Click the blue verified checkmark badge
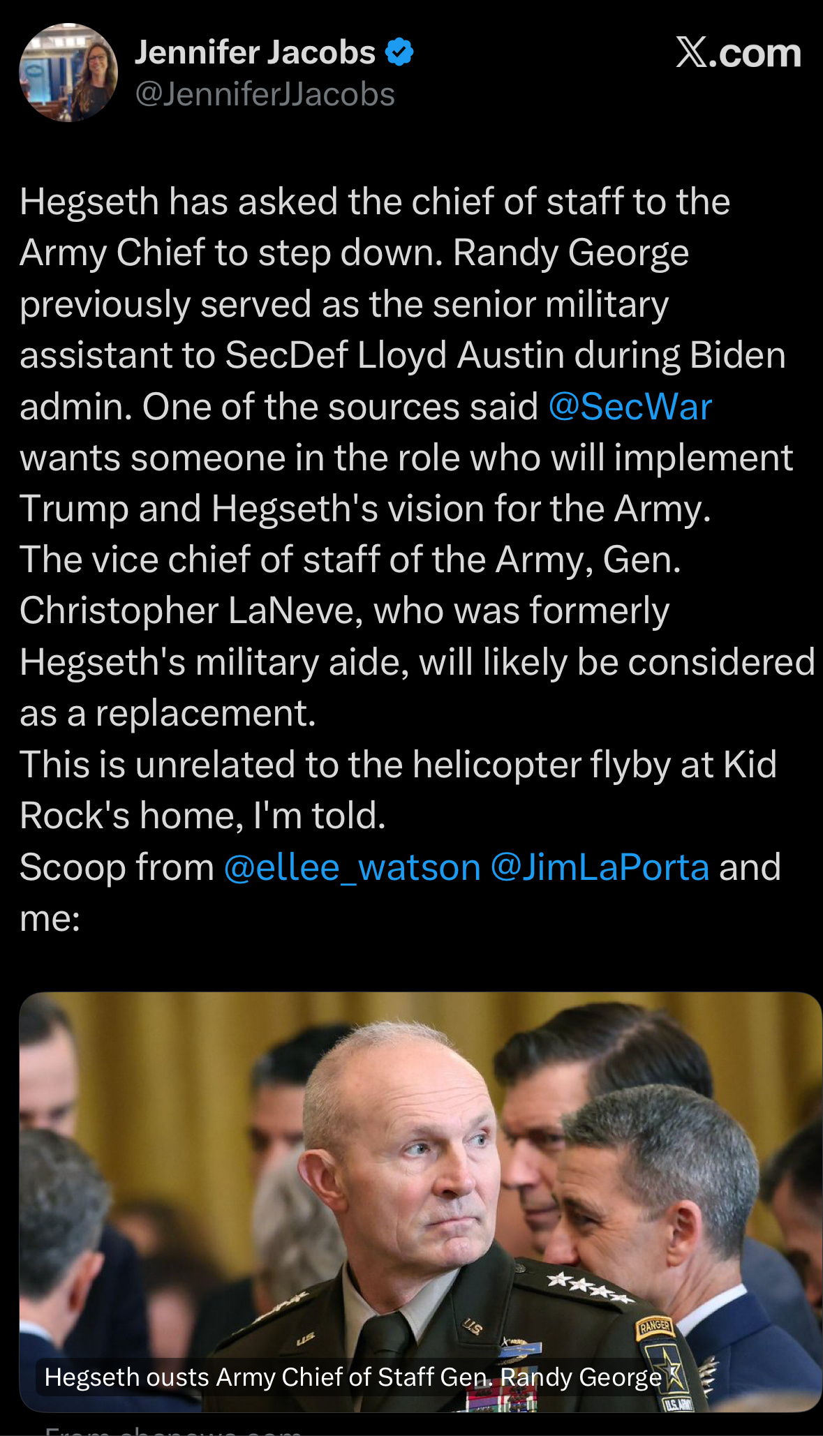Viewport: 823px width, 1436px height. point(399,52)
